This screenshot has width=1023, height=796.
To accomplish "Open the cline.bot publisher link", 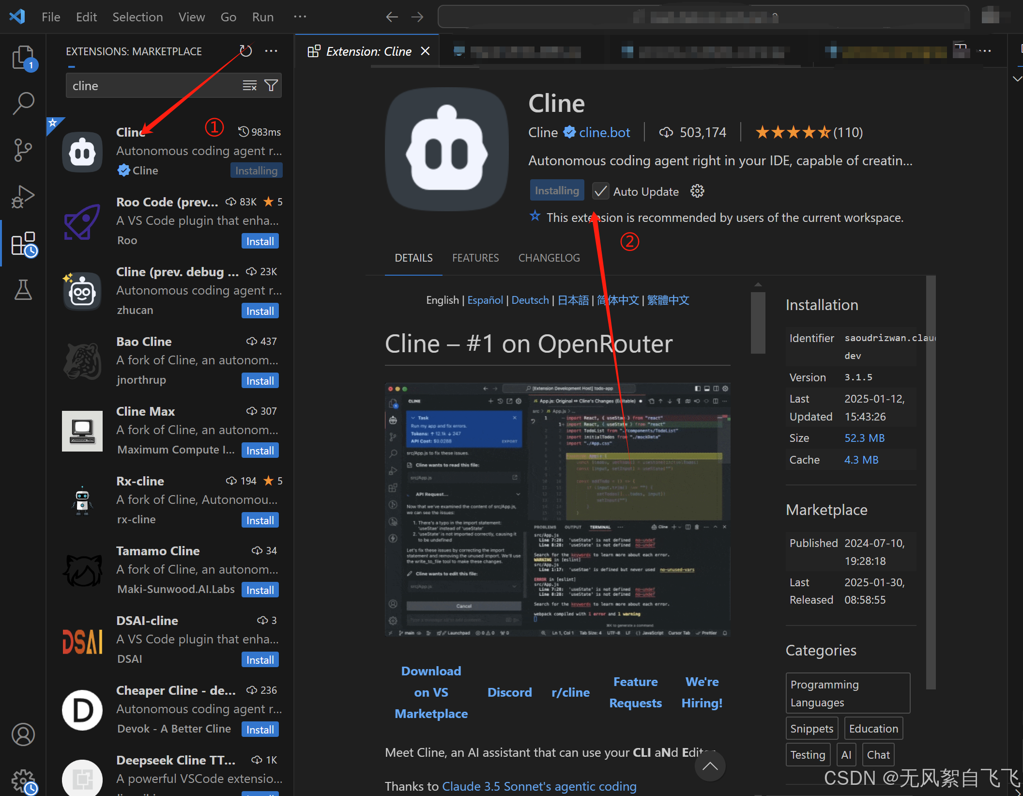I will click(x=604, y=132).
